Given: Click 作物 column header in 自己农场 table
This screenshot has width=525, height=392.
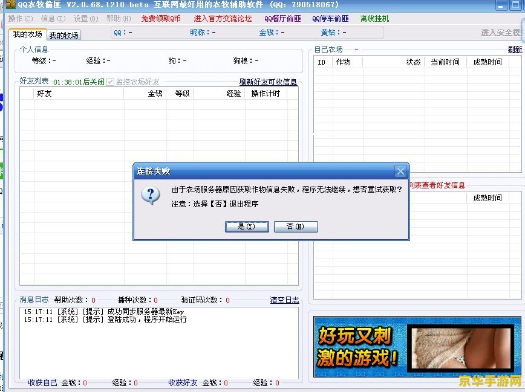Looking at the screenshot, I should (348, 62).
